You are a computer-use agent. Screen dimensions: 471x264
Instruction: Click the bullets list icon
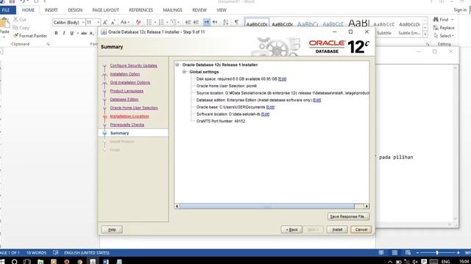(149, 22)
